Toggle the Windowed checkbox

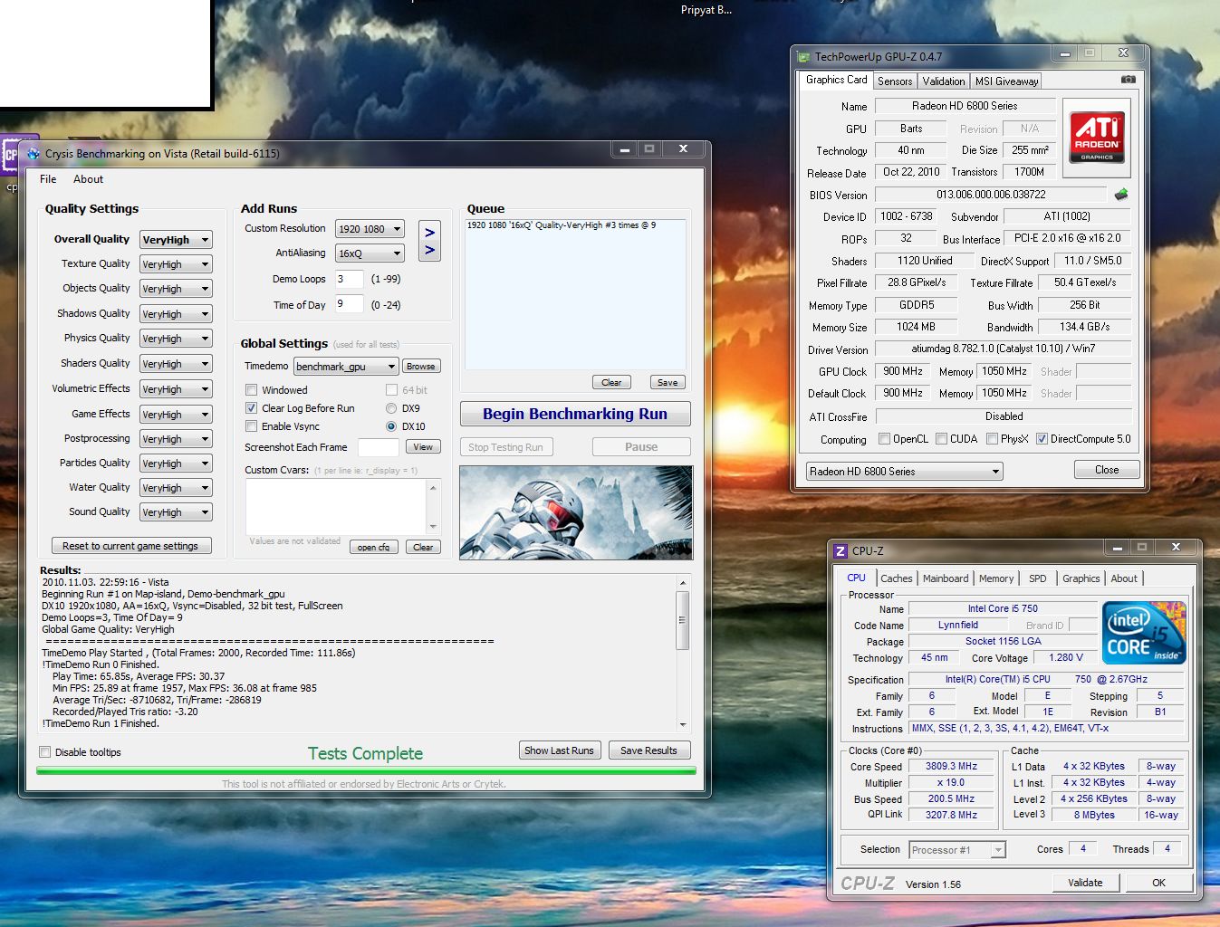pyautogui.click(x=252, y=390)
